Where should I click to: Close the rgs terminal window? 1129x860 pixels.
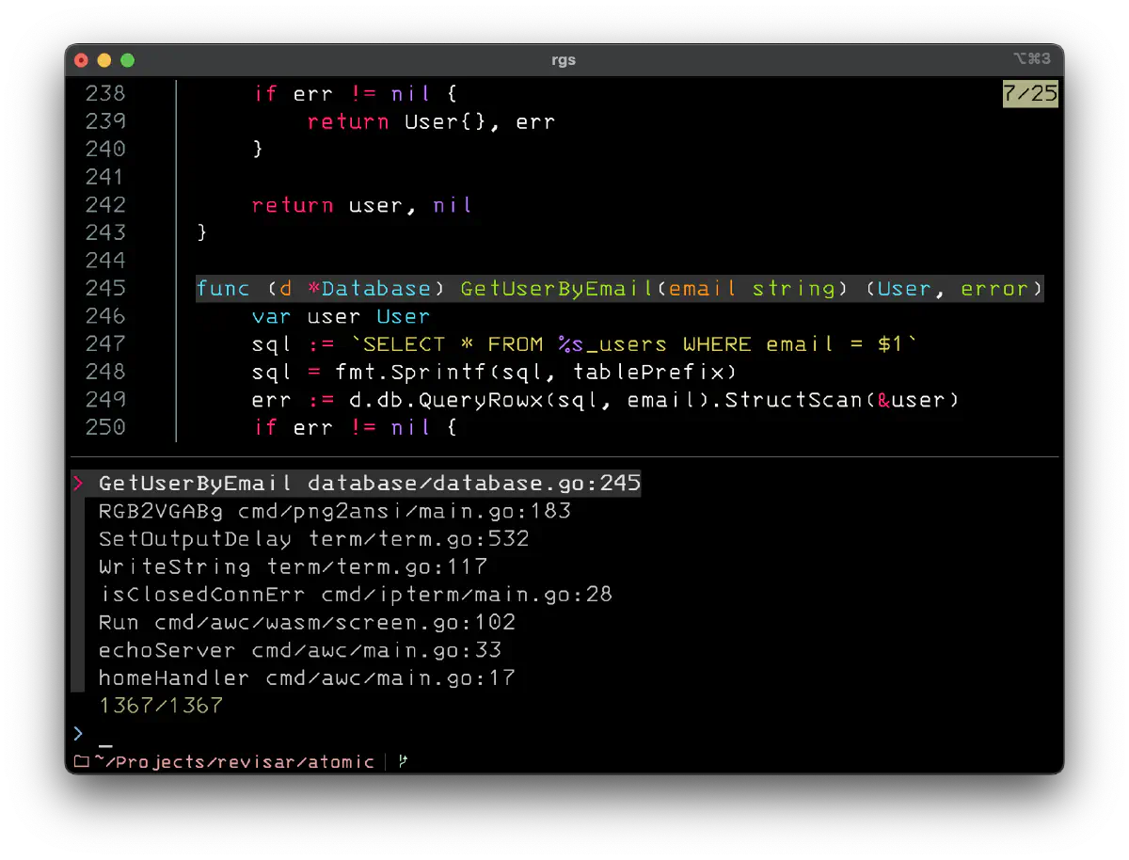[82, 60]
